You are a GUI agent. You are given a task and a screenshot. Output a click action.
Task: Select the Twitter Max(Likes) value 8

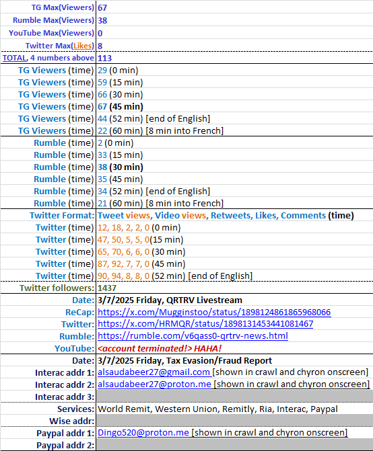(x=100, y=46)
